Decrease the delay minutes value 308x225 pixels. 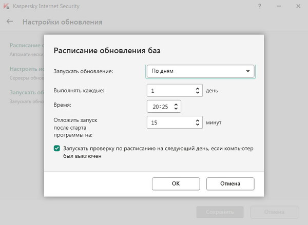(198, 125)
